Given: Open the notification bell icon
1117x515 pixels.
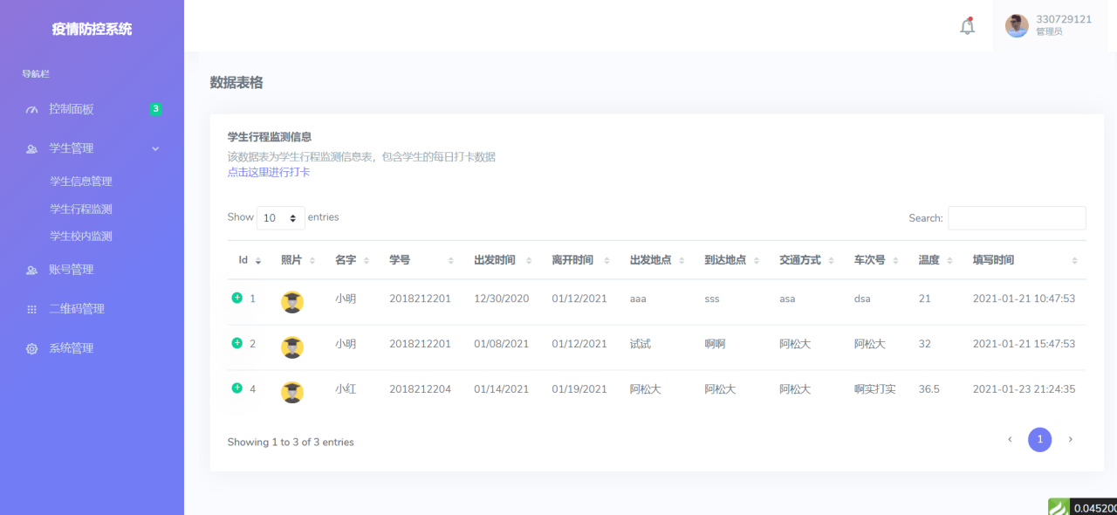Looking at the screenshot, I should click(967, 26).
